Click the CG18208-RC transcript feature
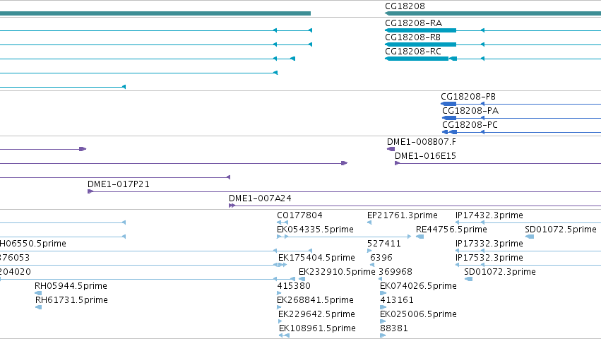601x339 pixels. point(493,59)
